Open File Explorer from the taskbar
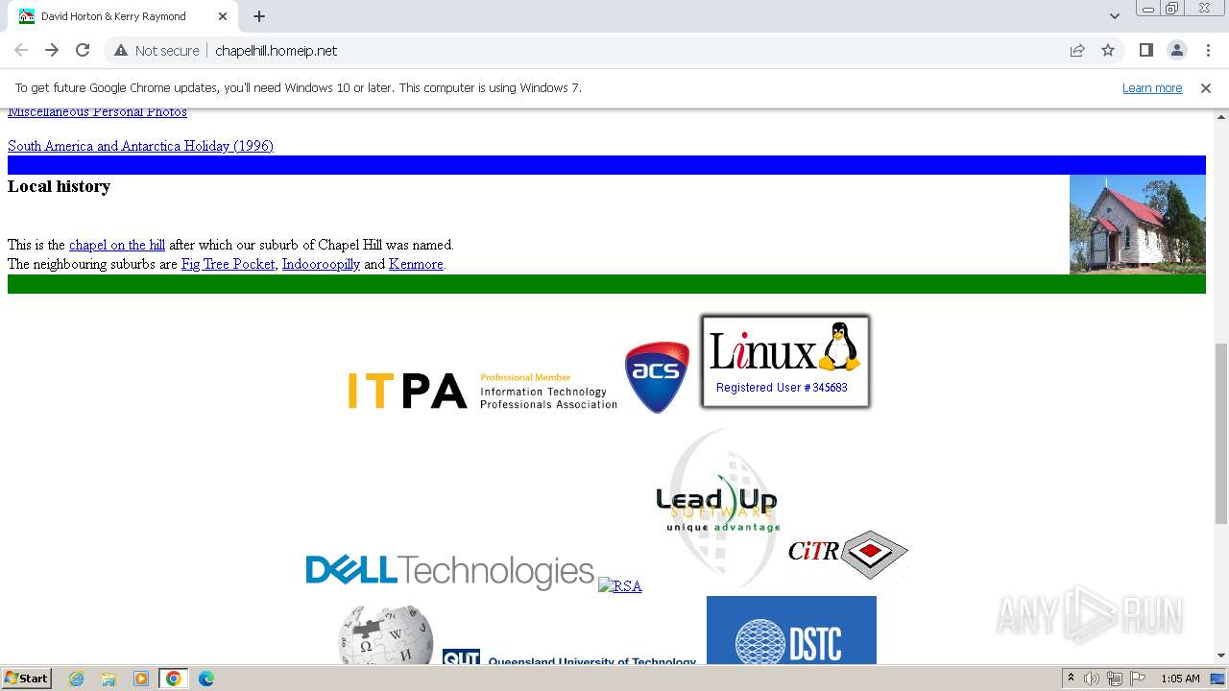1229x691 pixels. 108,679
